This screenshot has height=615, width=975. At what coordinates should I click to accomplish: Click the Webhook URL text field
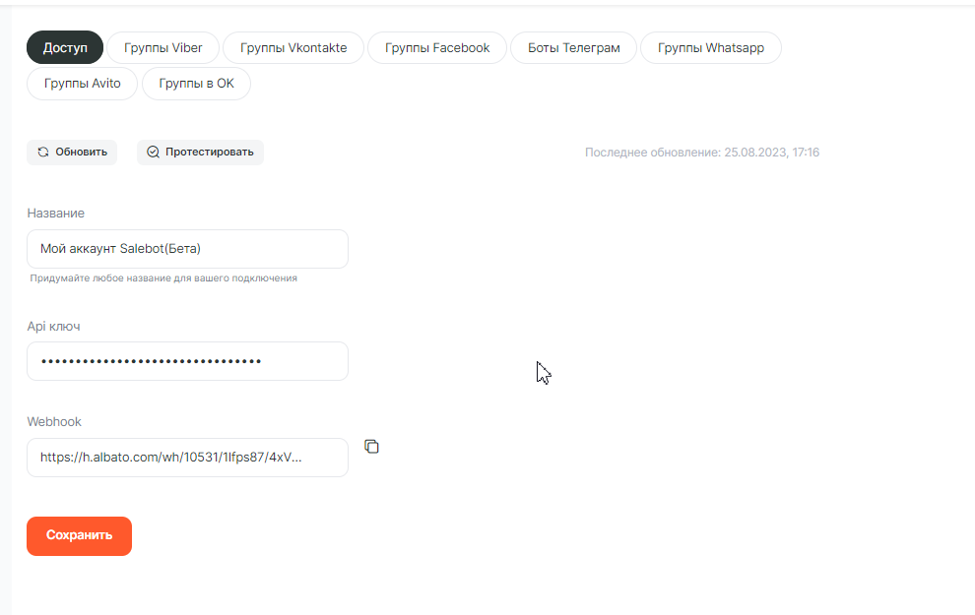(x=187, y=458)
